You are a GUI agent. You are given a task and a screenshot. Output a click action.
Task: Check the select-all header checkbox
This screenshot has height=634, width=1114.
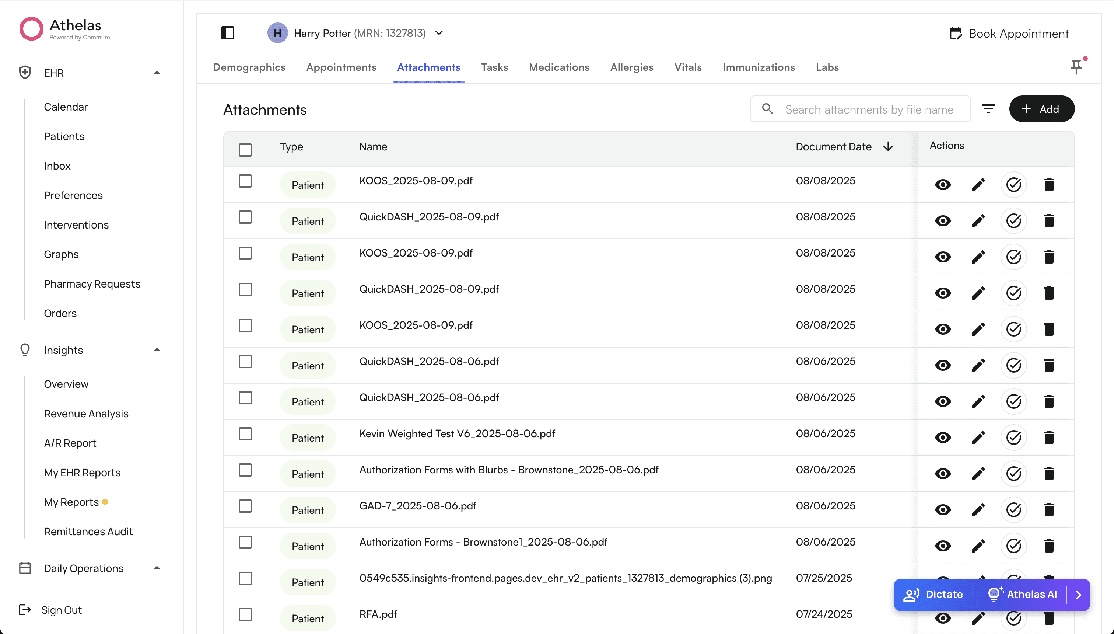[x=245, y=150]
